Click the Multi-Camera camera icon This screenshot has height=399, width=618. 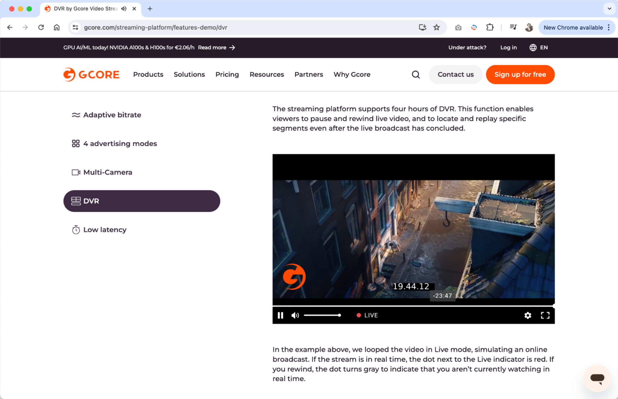[76, 172]
